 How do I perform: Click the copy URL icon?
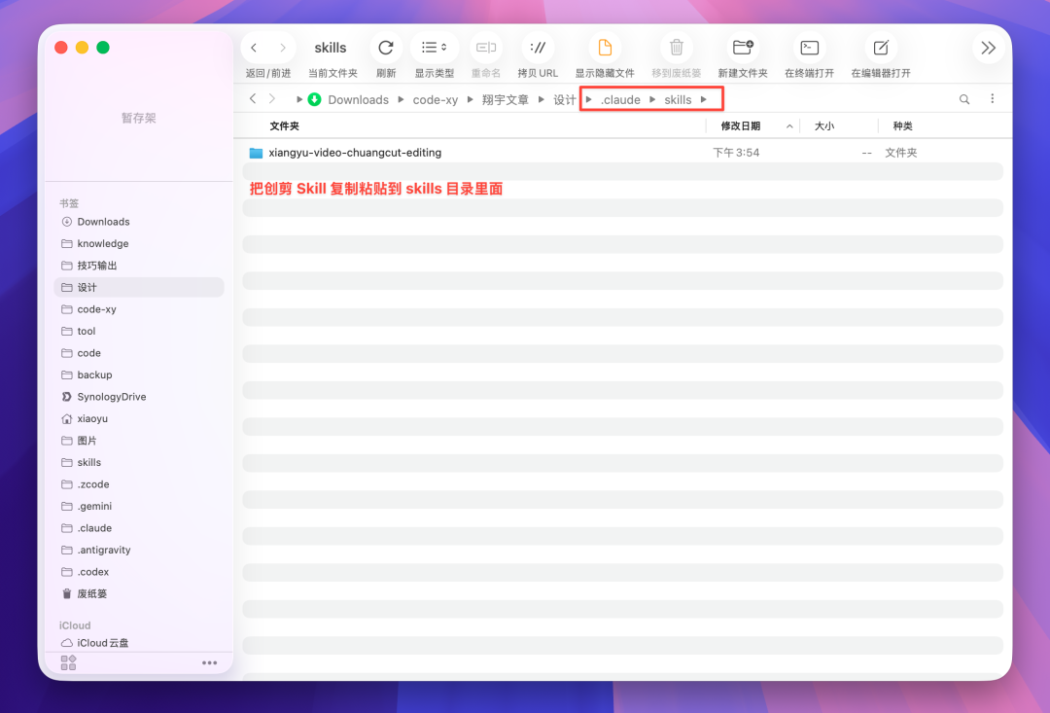538,48
